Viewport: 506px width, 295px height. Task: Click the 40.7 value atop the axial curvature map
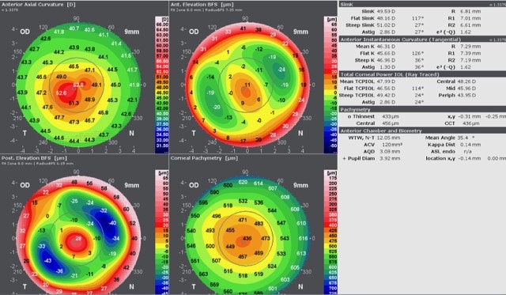pyautogui.click(x=74, y=28)
